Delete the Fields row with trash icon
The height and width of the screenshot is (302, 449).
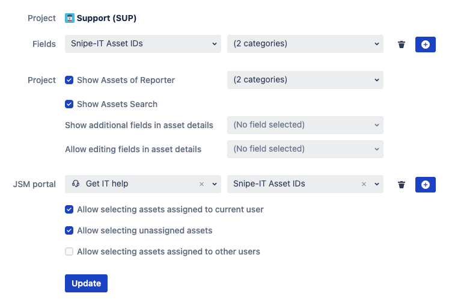(x=402, y=45)
